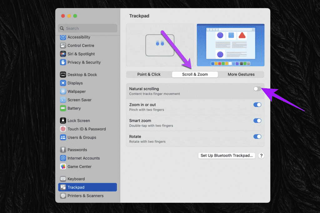The width and height of the screenshot is (320, 213).
Task: Open Printers & Scanners label
Action: coord(85,196)
